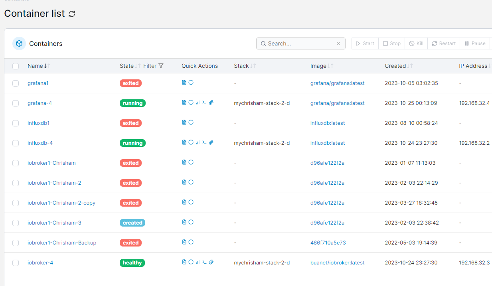Inspect the iobroker1-Chrisham-2 container
Screen dimensions: 492x286
coord(191,182)
